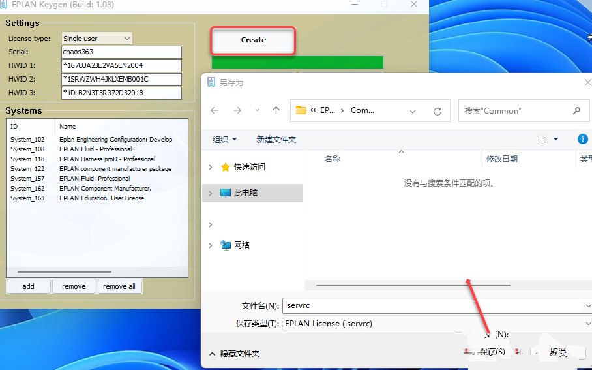Image resolution: width=592 pixels, height=370 pixels.
Task: Click the Systems list horizontal scrollbar
Action: pyautogui.click(x=64, y=271)
